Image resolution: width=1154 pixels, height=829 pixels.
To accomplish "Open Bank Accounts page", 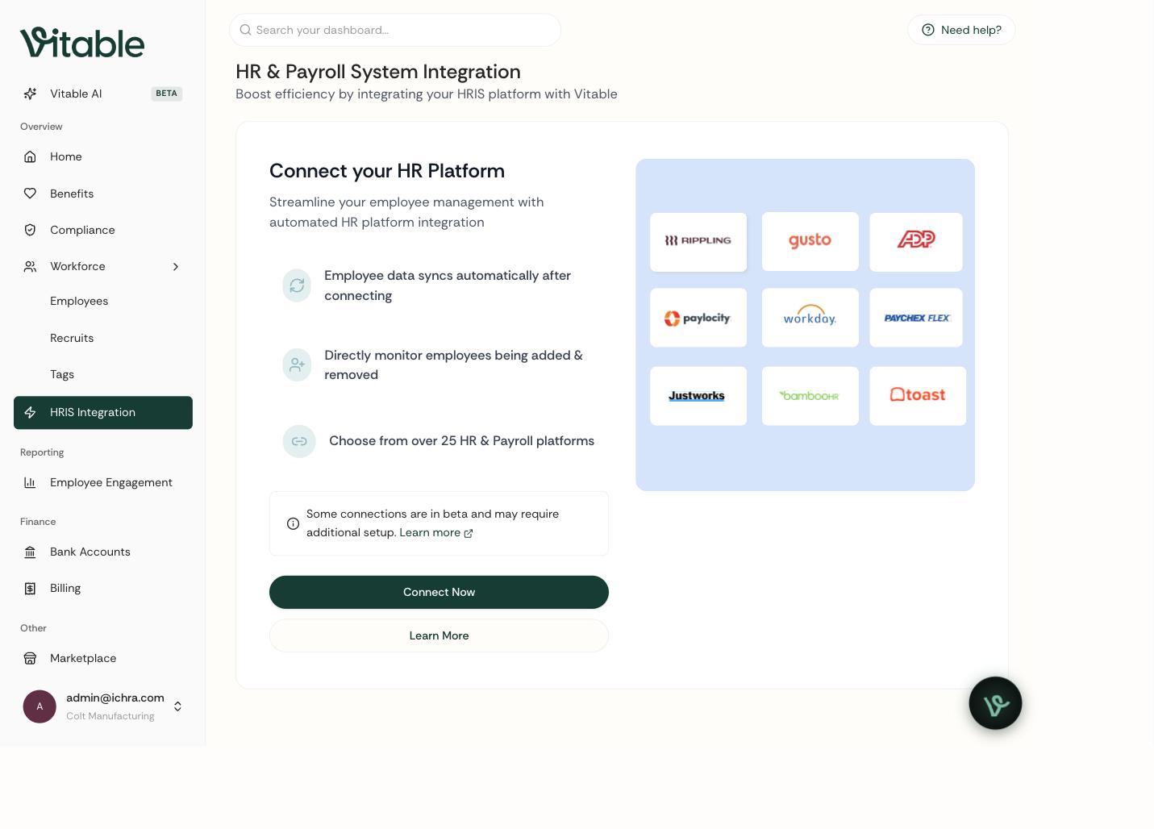I will click(103, 552).
